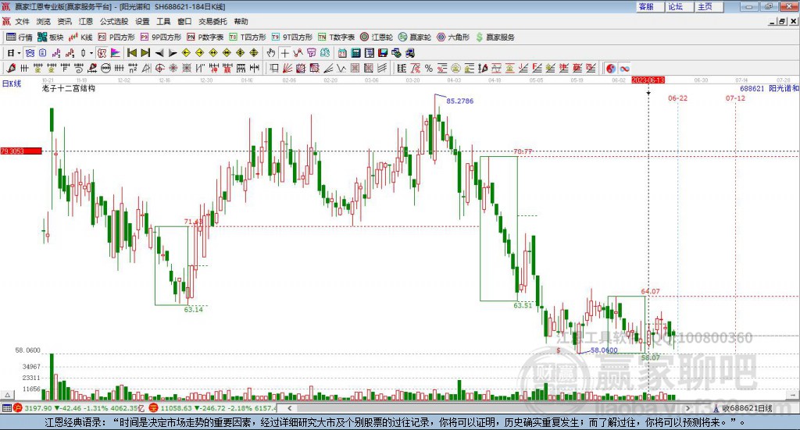
Task: Expand the 日 period dropdown arrow
Action: tap(19, 53)
